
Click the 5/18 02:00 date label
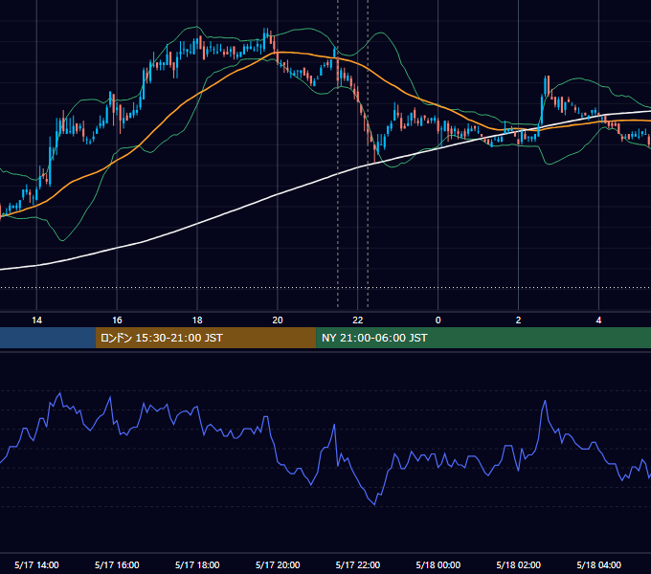click(518, 564)
